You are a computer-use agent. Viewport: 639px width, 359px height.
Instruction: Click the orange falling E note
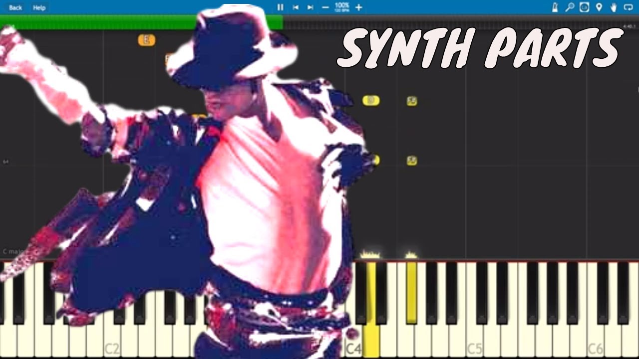click(146, 40)
